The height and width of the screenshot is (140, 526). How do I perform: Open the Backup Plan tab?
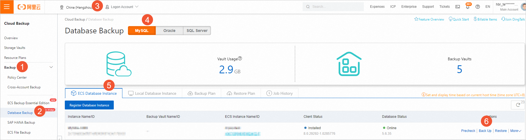click(x=201, y=93)
